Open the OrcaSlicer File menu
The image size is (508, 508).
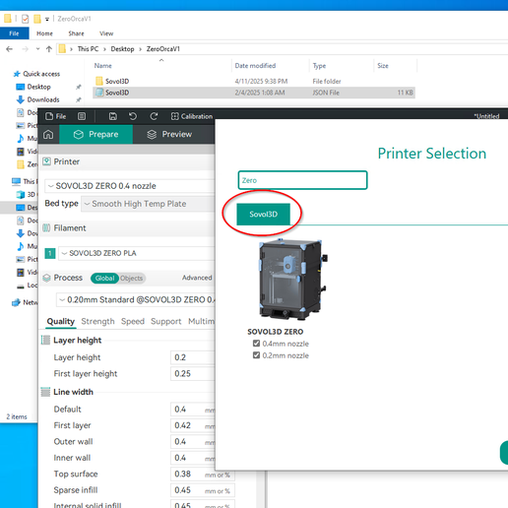point(56,116)
